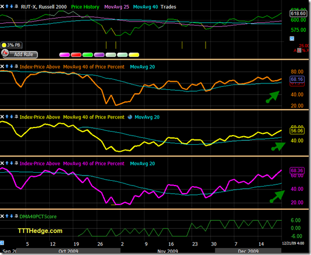Click the 12/21/09 4:00 timestamp
The width and height of the screenshot is (311, 255).
293,243
